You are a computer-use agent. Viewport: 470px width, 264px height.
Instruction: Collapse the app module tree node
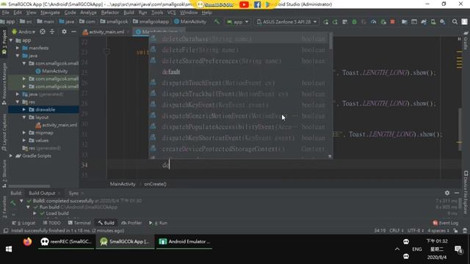coord(12,40)
